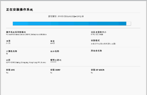Select the 'No' value under 安装 SNMP
The width and height of the screenshot is (147, 95).
[x=51, y=73]
